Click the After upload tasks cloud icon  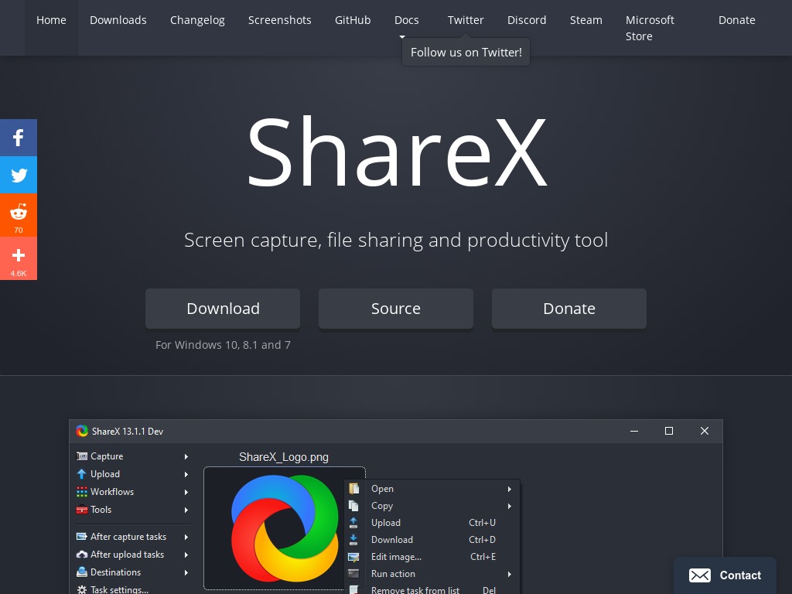pyautogui.click(x=81, y=554)
